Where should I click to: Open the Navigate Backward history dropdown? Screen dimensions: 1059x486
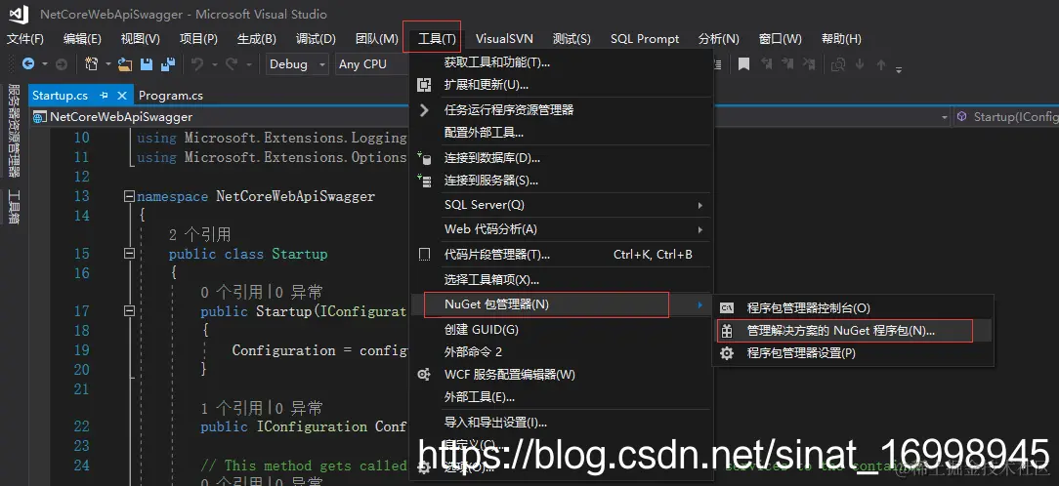[x=45, y=64]
